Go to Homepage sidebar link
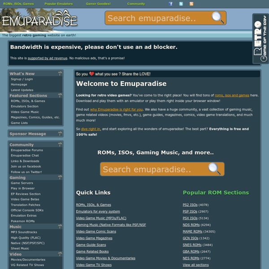This screenshot has width=269, height=269. (x=19, y=84)
